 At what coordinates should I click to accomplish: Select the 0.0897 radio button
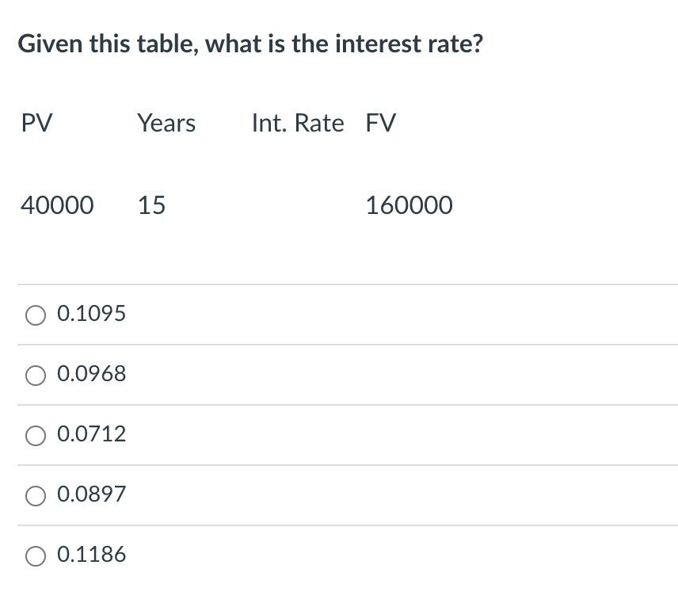35,495
